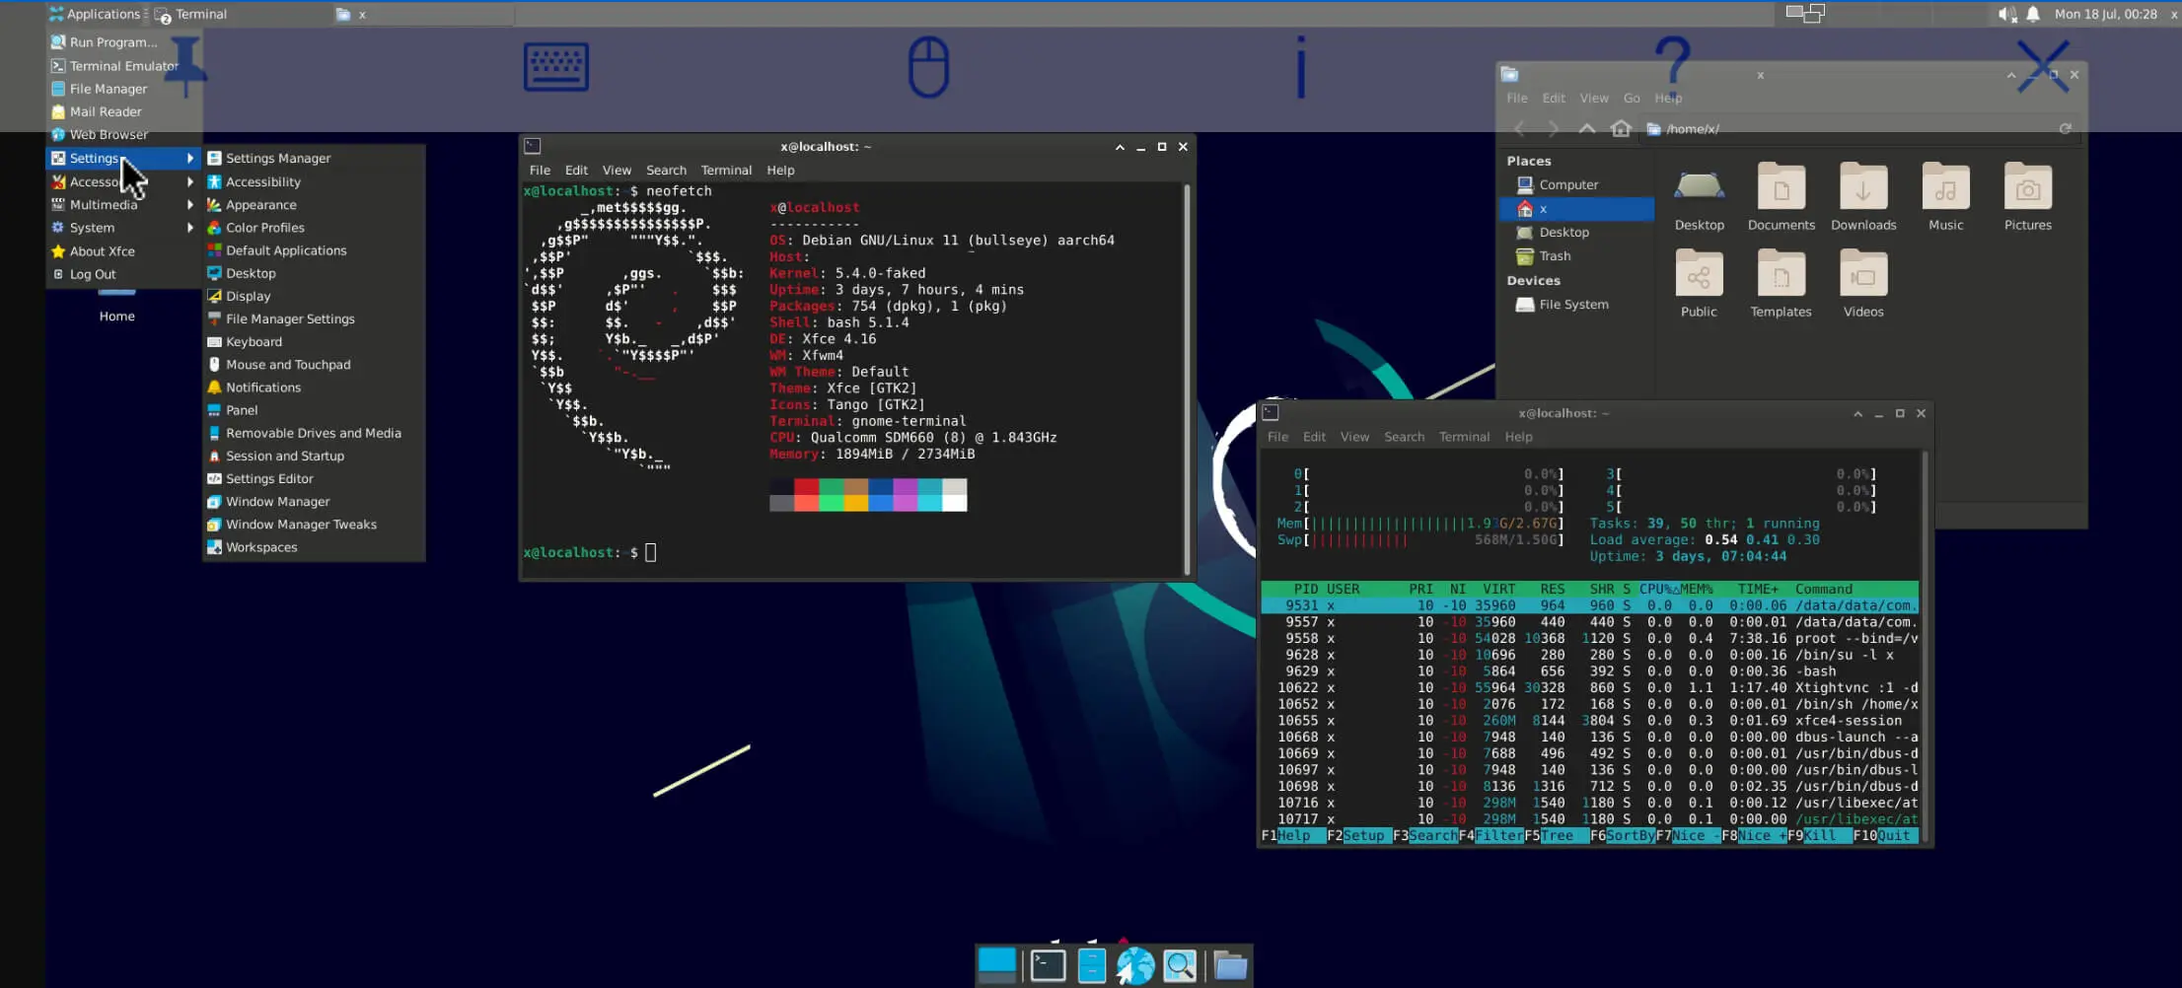2182x988 pixels.
Task: Select Trash in the Places sidebar
Action: tap(1555, 255)
